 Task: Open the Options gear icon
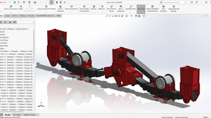click(x=65, y=2)
